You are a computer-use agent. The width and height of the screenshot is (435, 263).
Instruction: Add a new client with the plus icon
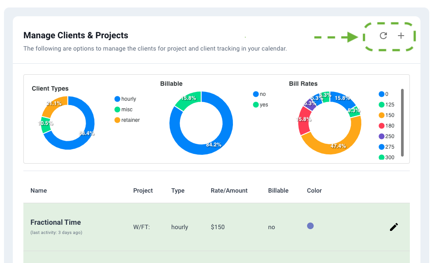click(x=401, y=36)
